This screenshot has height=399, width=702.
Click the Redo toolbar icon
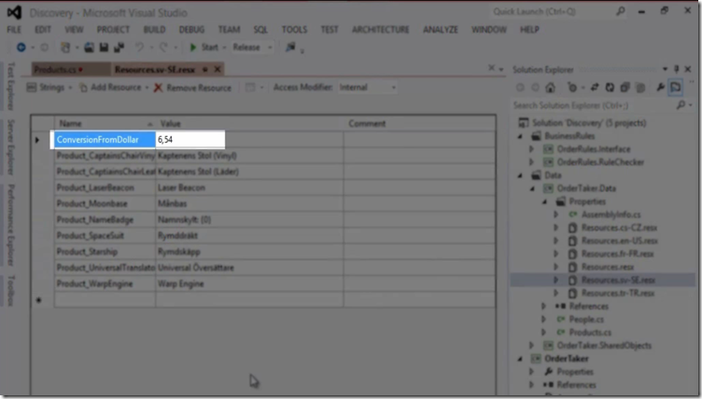[163, 47]
